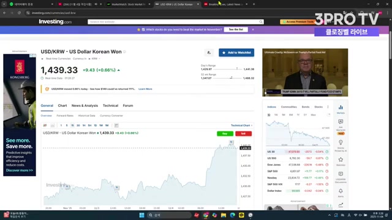Select the 1H chart interval

coord(84,125)
